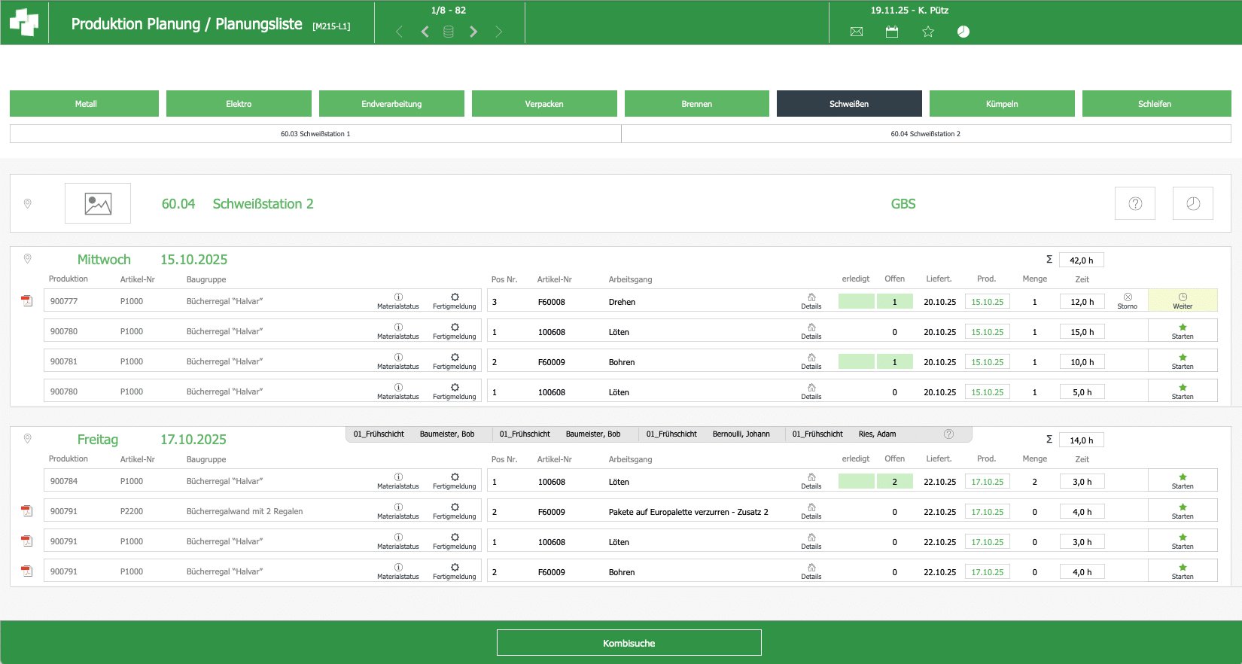Click the PDF icon for production 900777
Screen dimensions: 1242x664
[x=27, y=301]
